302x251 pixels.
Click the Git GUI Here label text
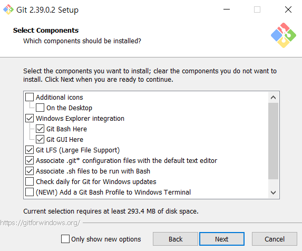(x=65, y=139)
